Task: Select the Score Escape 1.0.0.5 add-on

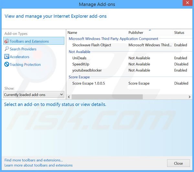Action: click(89, 83)
